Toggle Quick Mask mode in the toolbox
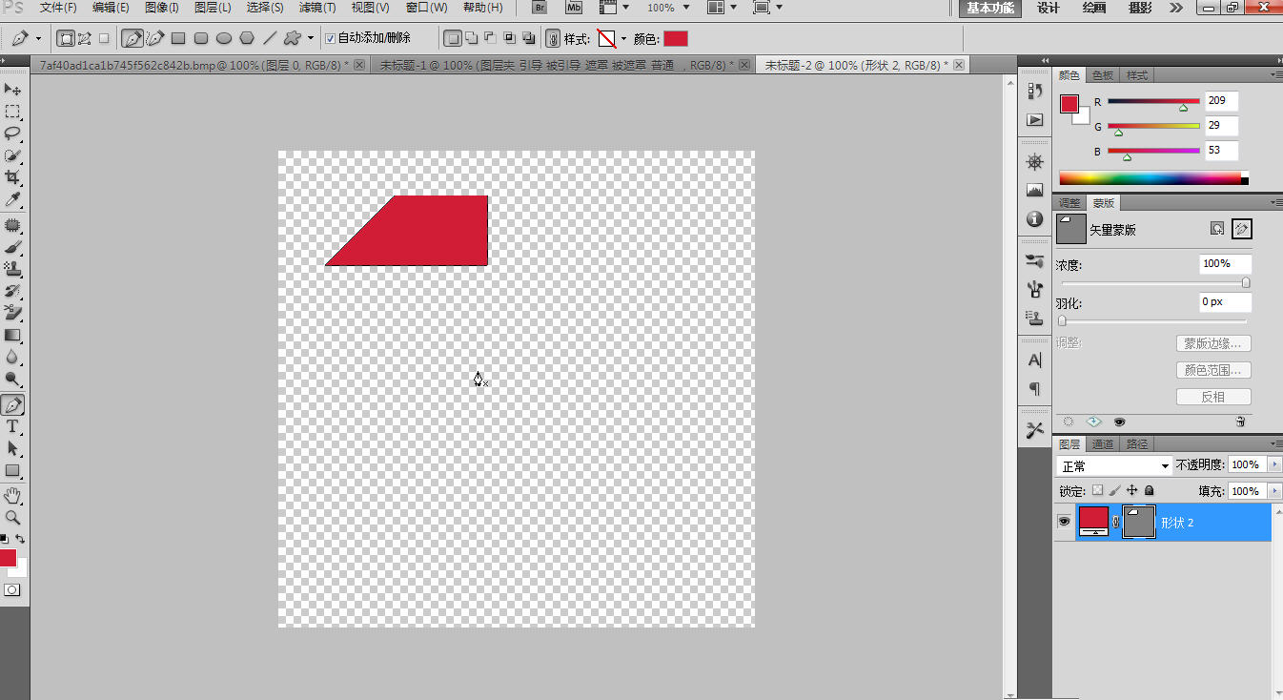This screenshot has width=1283, height=700. coord(12,590)
